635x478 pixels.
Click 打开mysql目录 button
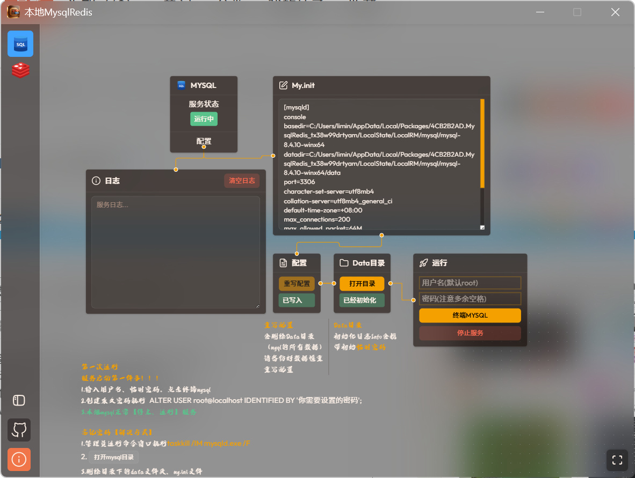coord(114,457)
